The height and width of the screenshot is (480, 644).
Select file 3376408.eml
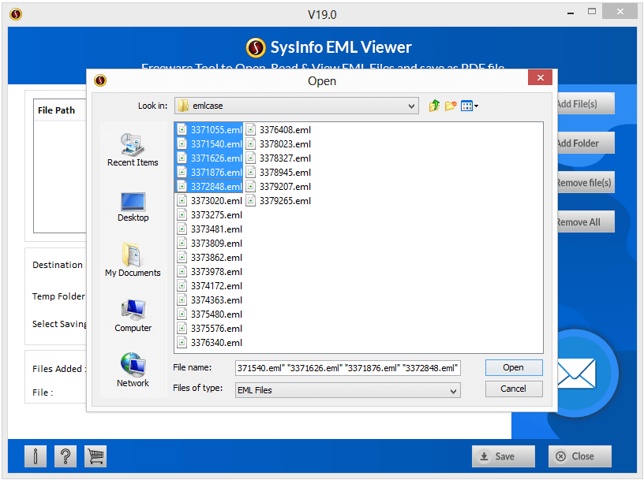pos(279,130)
